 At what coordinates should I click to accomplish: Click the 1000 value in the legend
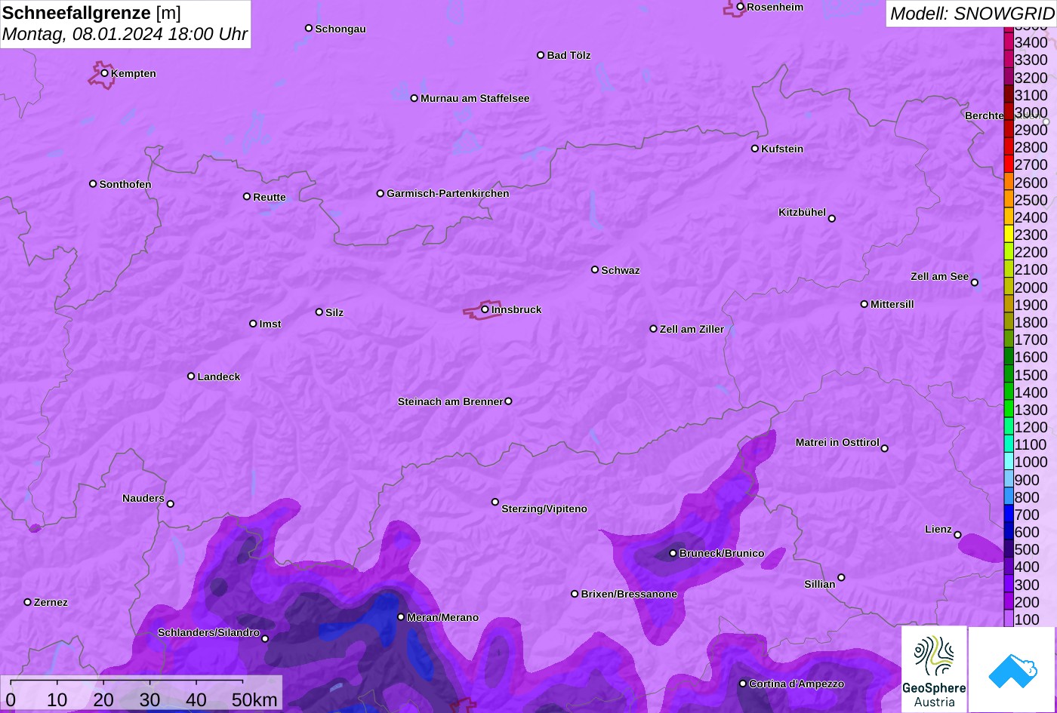pyautogui.click(x=1031, y=462)
